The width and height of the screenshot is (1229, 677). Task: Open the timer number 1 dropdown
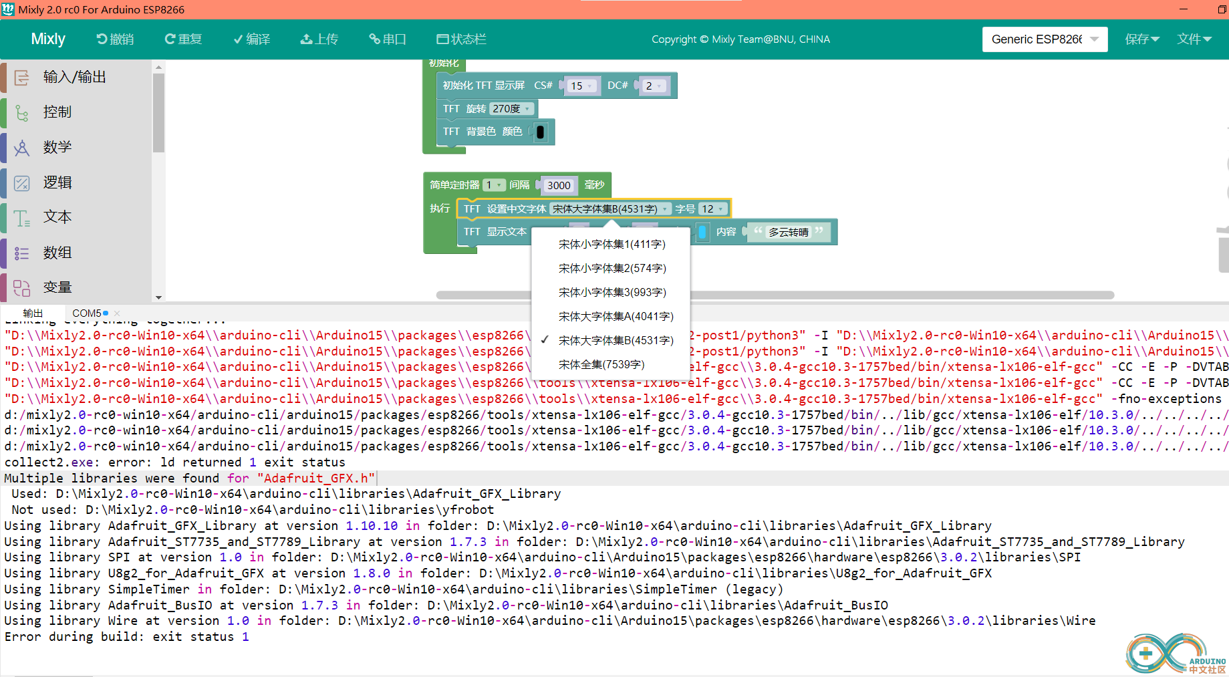(493, 185)
